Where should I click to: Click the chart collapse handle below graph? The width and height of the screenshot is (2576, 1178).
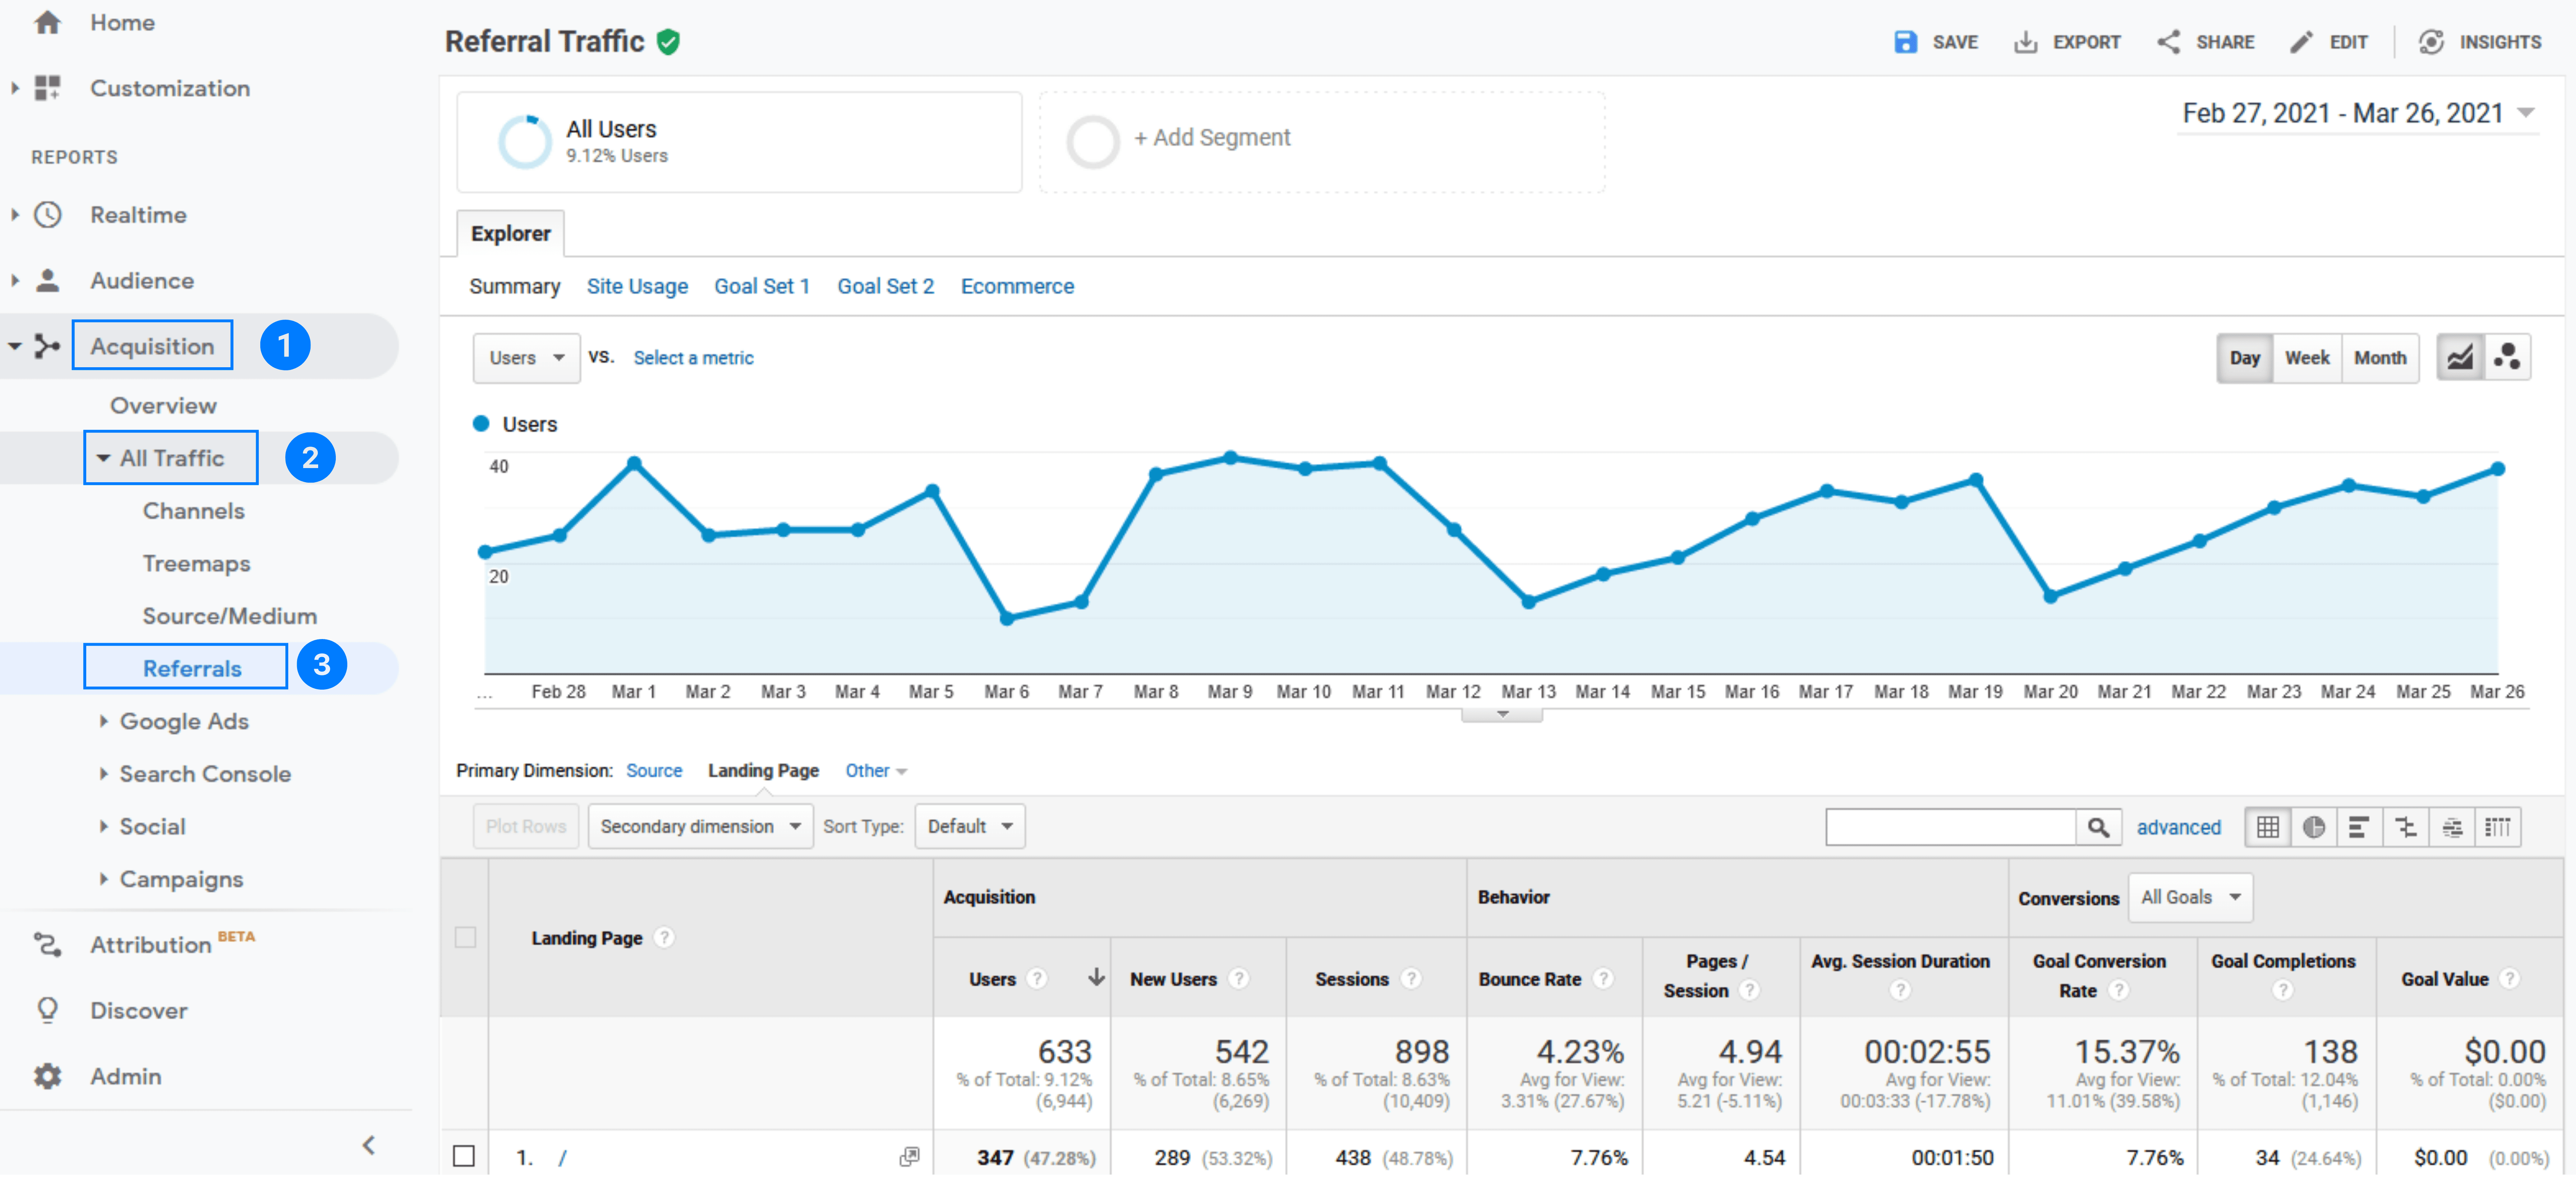[x=1502, y=714]
